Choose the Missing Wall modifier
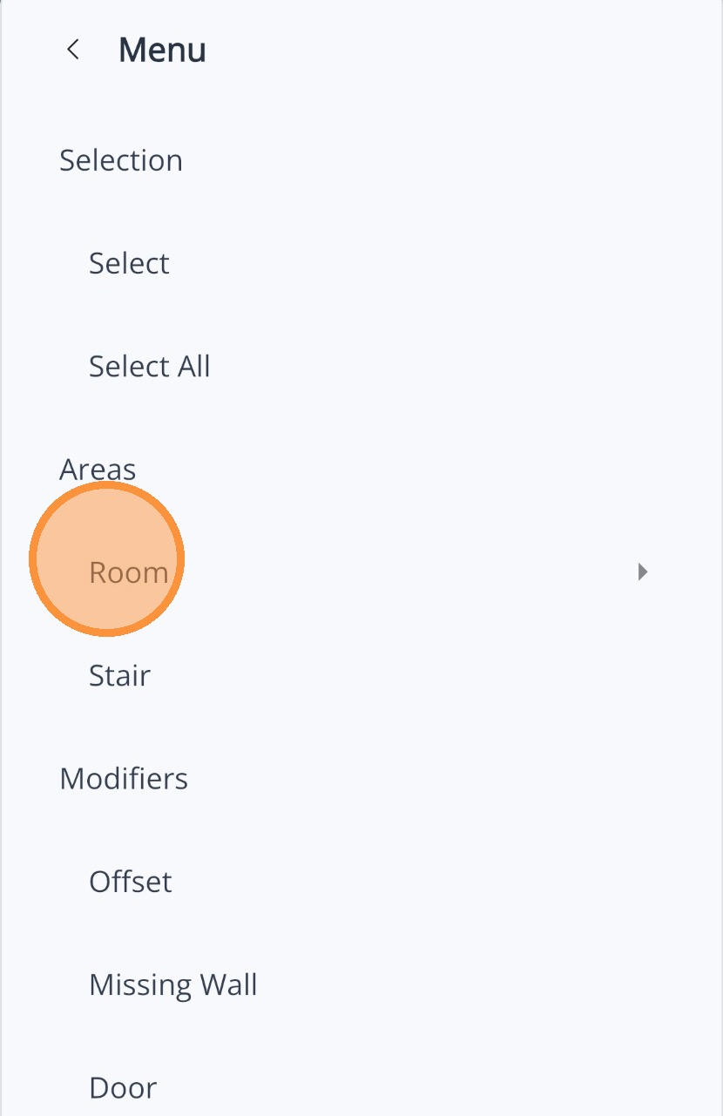 point(173,984)
